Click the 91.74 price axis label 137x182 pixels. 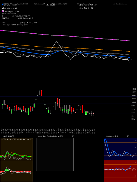pos(134,109)
